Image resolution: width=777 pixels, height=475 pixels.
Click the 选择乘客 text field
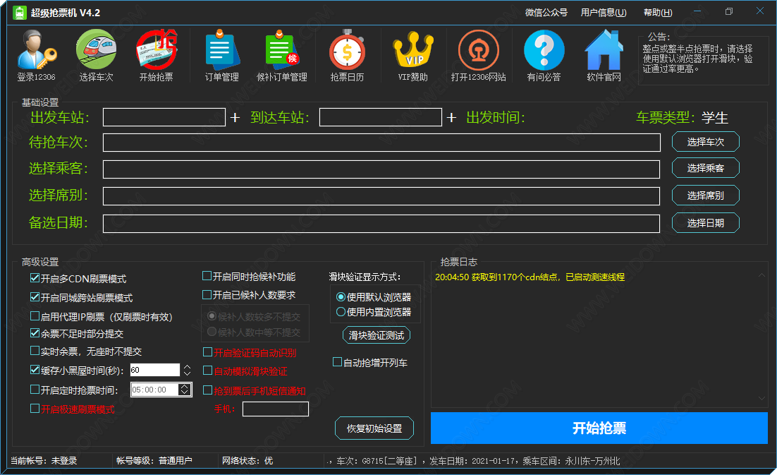pyautogui.click(x=381, y=169)
